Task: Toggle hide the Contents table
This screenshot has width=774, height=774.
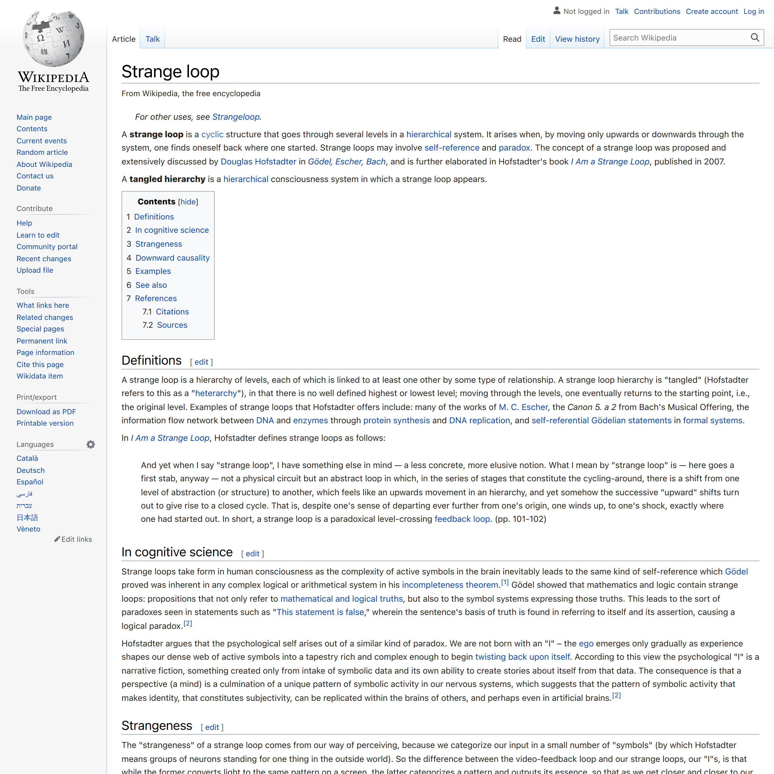Action: [x=187, y=202]
